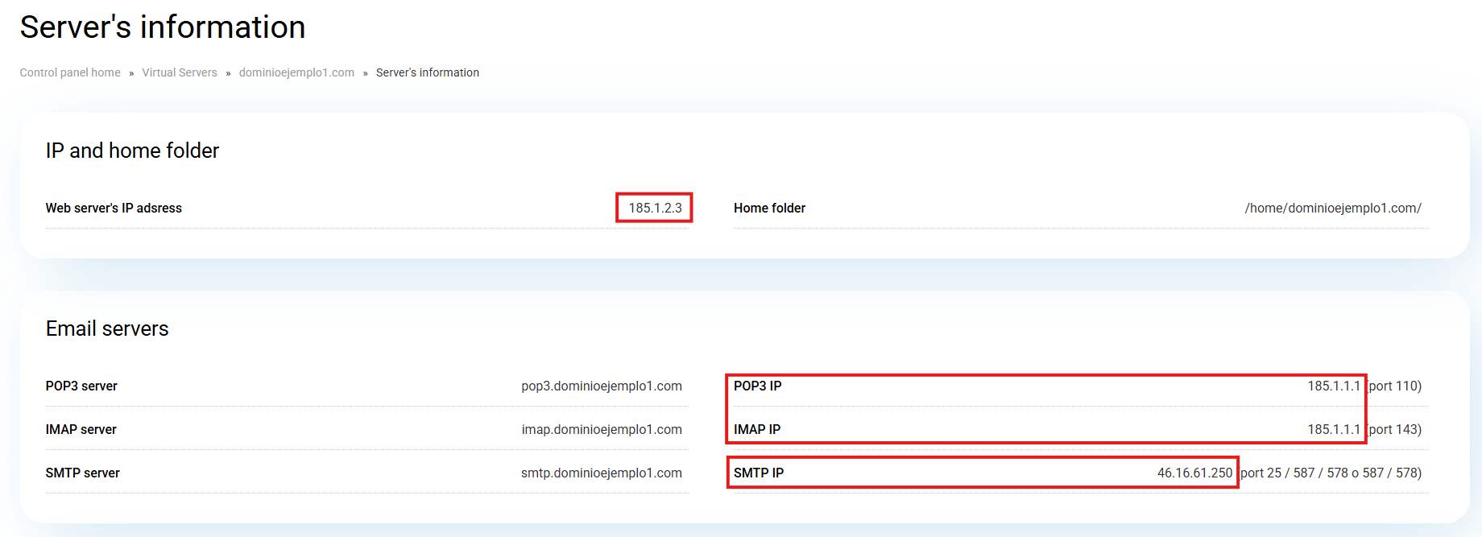The width and height of the screenshot is (1482, 537).
Task: Click the IP and home folder heading
Action: coord(132,151)
